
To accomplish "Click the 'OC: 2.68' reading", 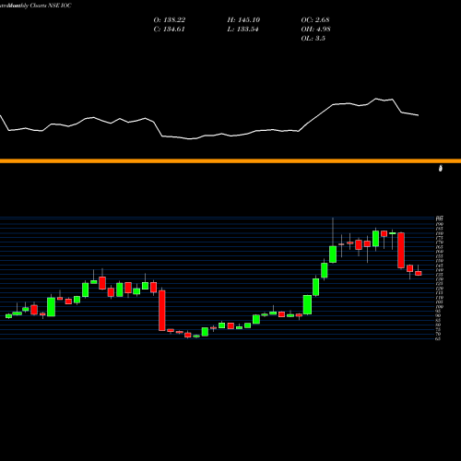I will coord(315,20).
